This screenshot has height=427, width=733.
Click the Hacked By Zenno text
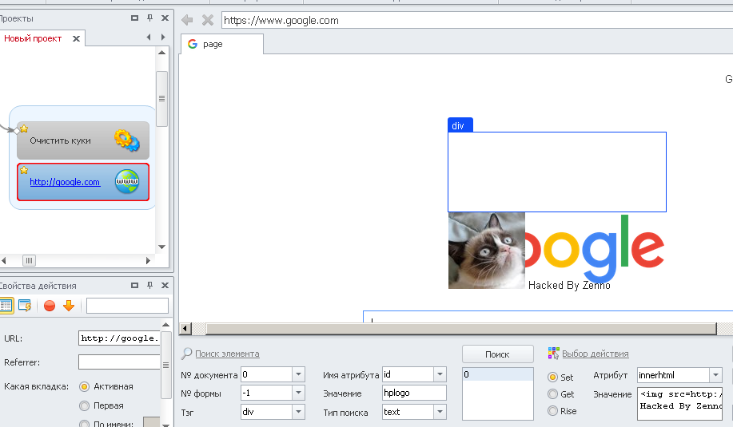click(569, 285)
